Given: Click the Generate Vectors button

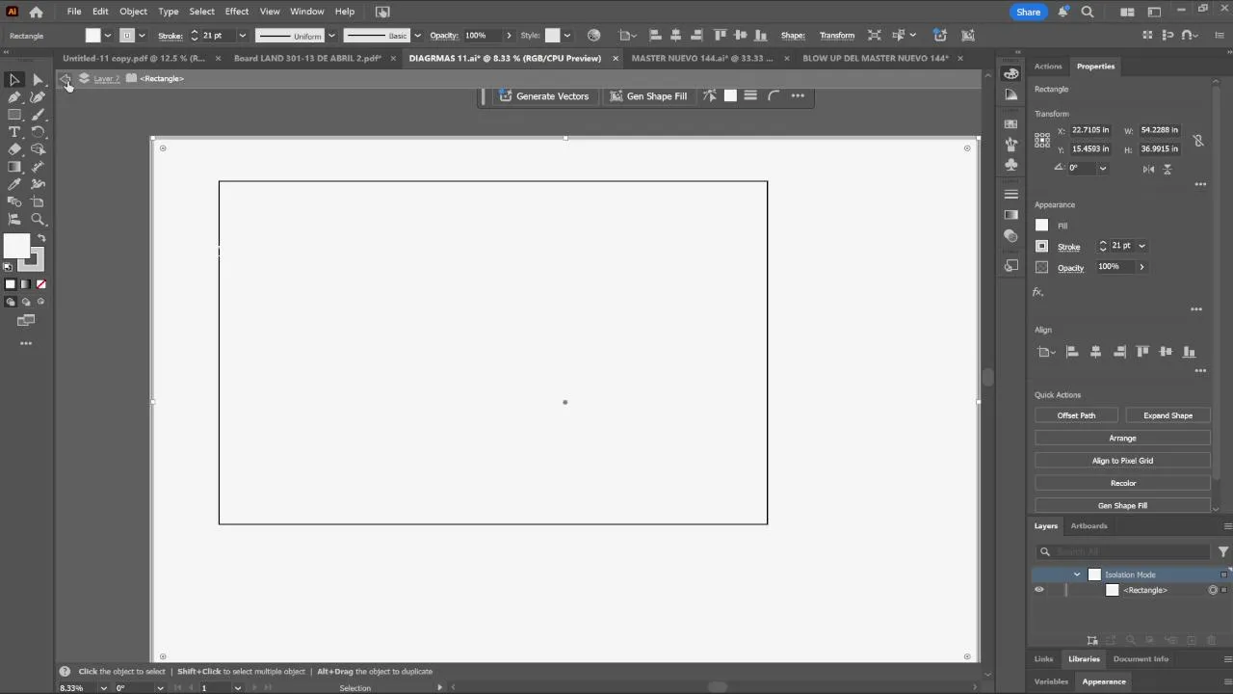Looking at the screenshot, I should pyautogui.click(x=543, y=96).
